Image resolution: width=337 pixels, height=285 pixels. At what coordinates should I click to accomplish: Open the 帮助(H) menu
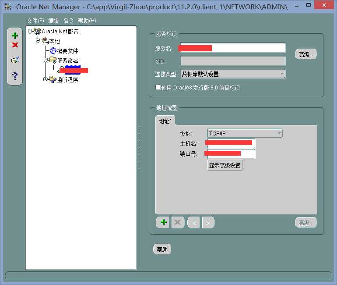tap(87, 21)
